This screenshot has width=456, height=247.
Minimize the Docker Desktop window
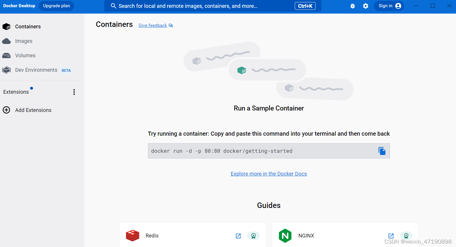[416, 6]
